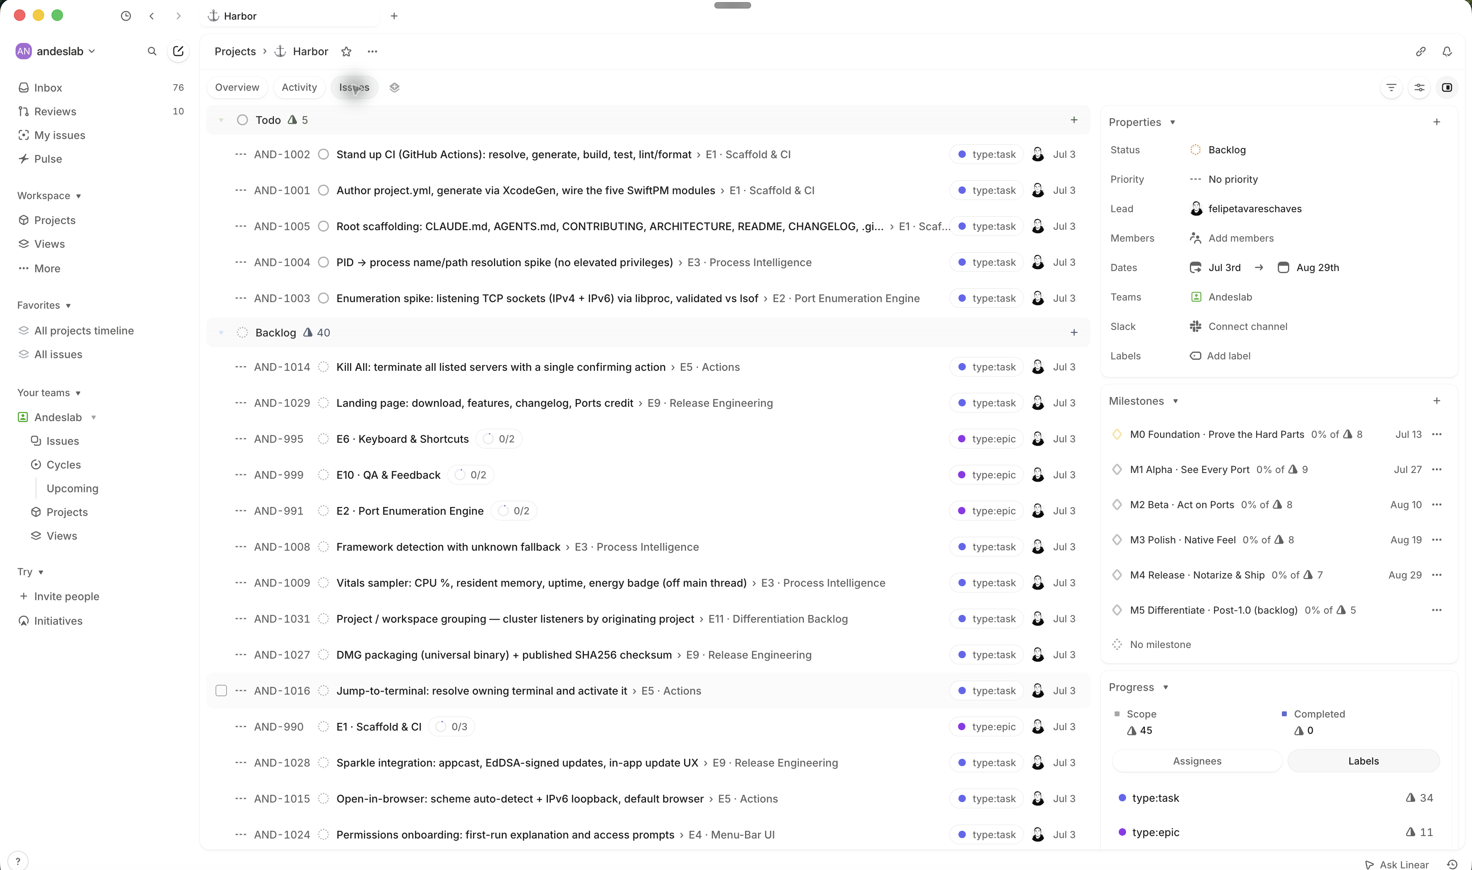1472x870 pixels.
Task: Open Ask Linear assistant
Action: coord(1397,864)
